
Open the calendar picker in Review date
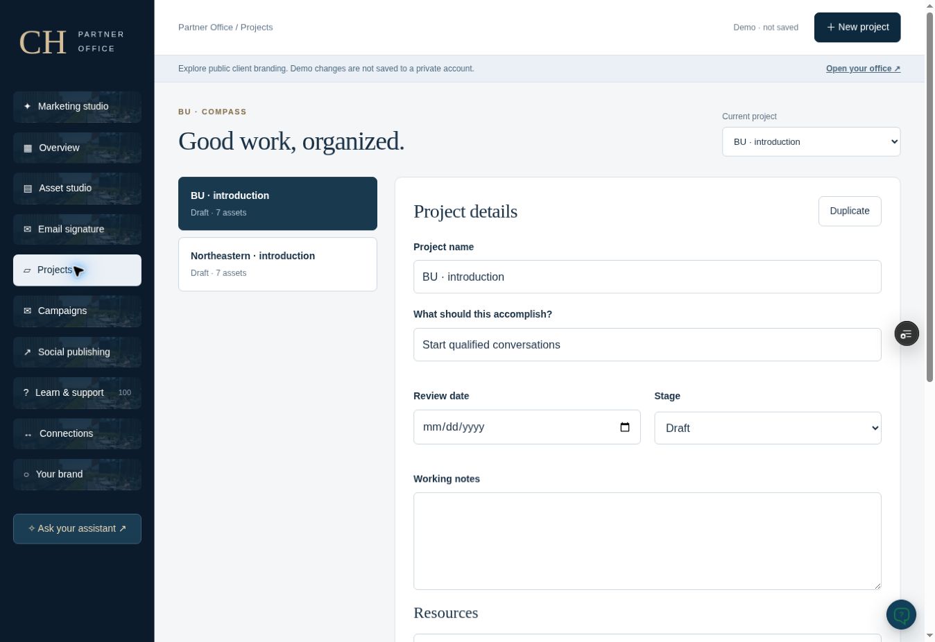625,427
